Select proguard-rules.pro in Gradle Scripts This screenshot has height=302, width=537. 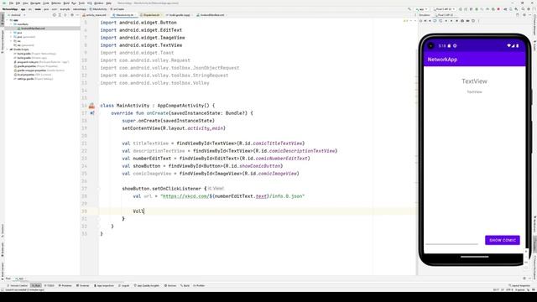click(x=41, y=62)
